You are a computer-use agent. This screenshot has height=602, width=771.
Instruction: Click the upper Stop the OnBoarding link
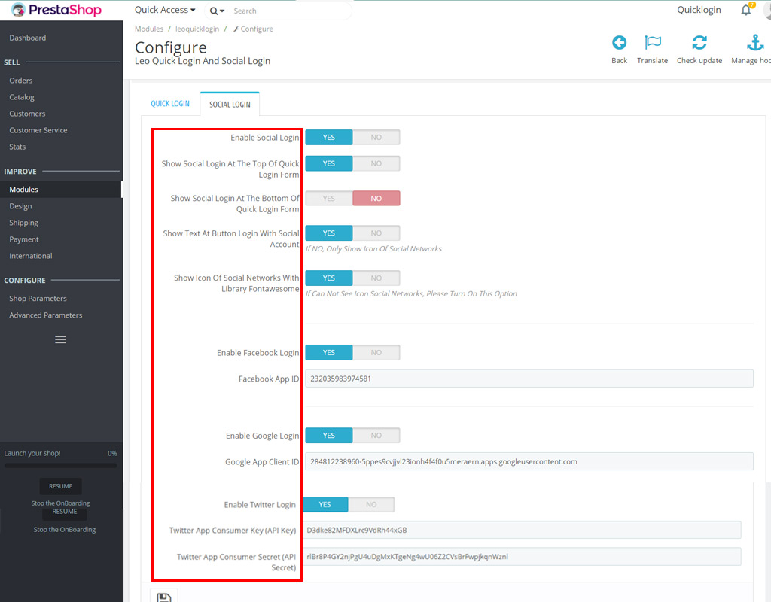pyautogui.click(x=60, y=503)
